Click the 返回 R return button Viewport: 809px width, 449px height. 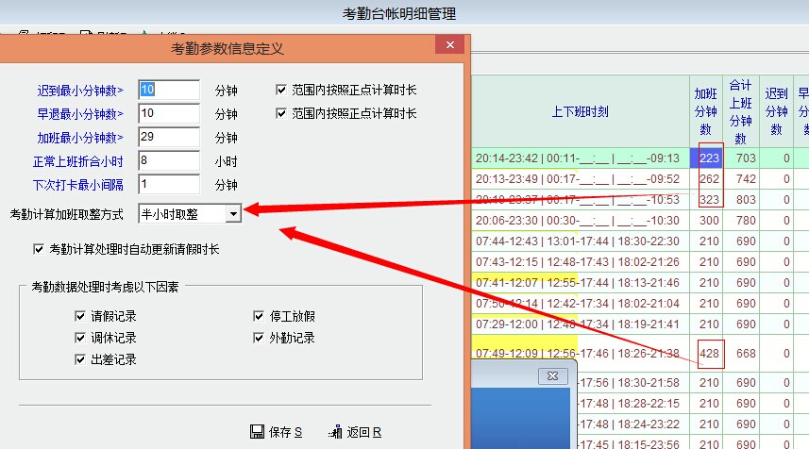click(x=336, y=432)
